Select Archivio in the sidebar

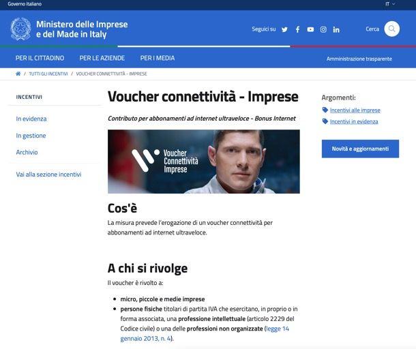pos(27,152)
